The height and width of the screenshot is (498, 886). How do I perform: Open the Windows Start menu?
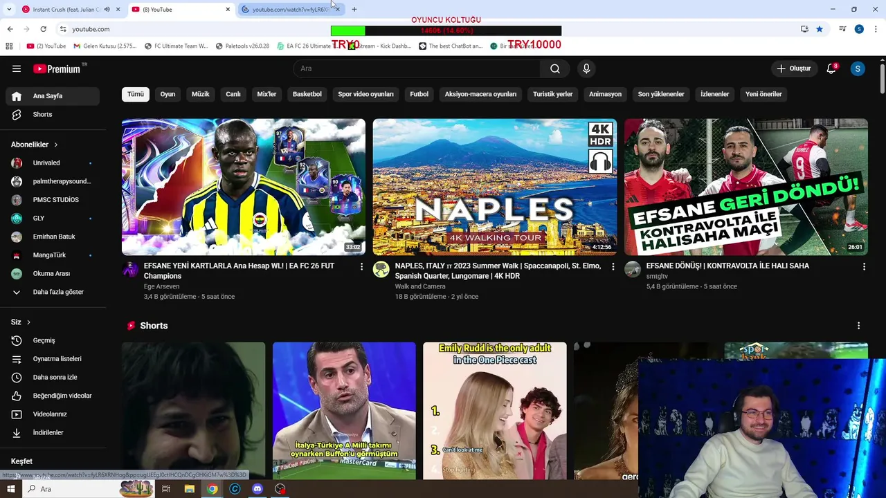point(11,489)
